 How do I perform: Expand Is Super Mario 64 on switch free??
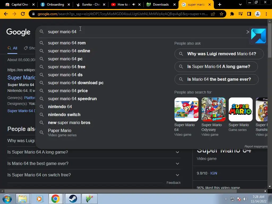94,175
